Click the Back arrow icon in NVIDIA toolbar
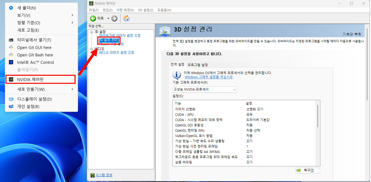371x182 pixels. tap(93, 18)
